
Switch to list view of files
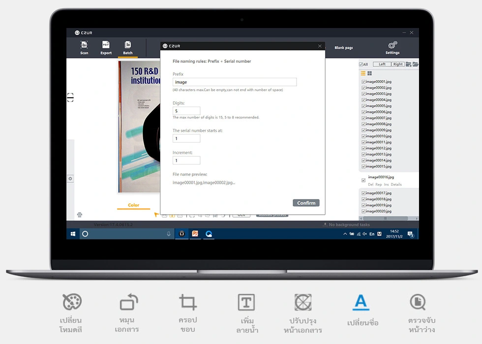click(363, 73)
